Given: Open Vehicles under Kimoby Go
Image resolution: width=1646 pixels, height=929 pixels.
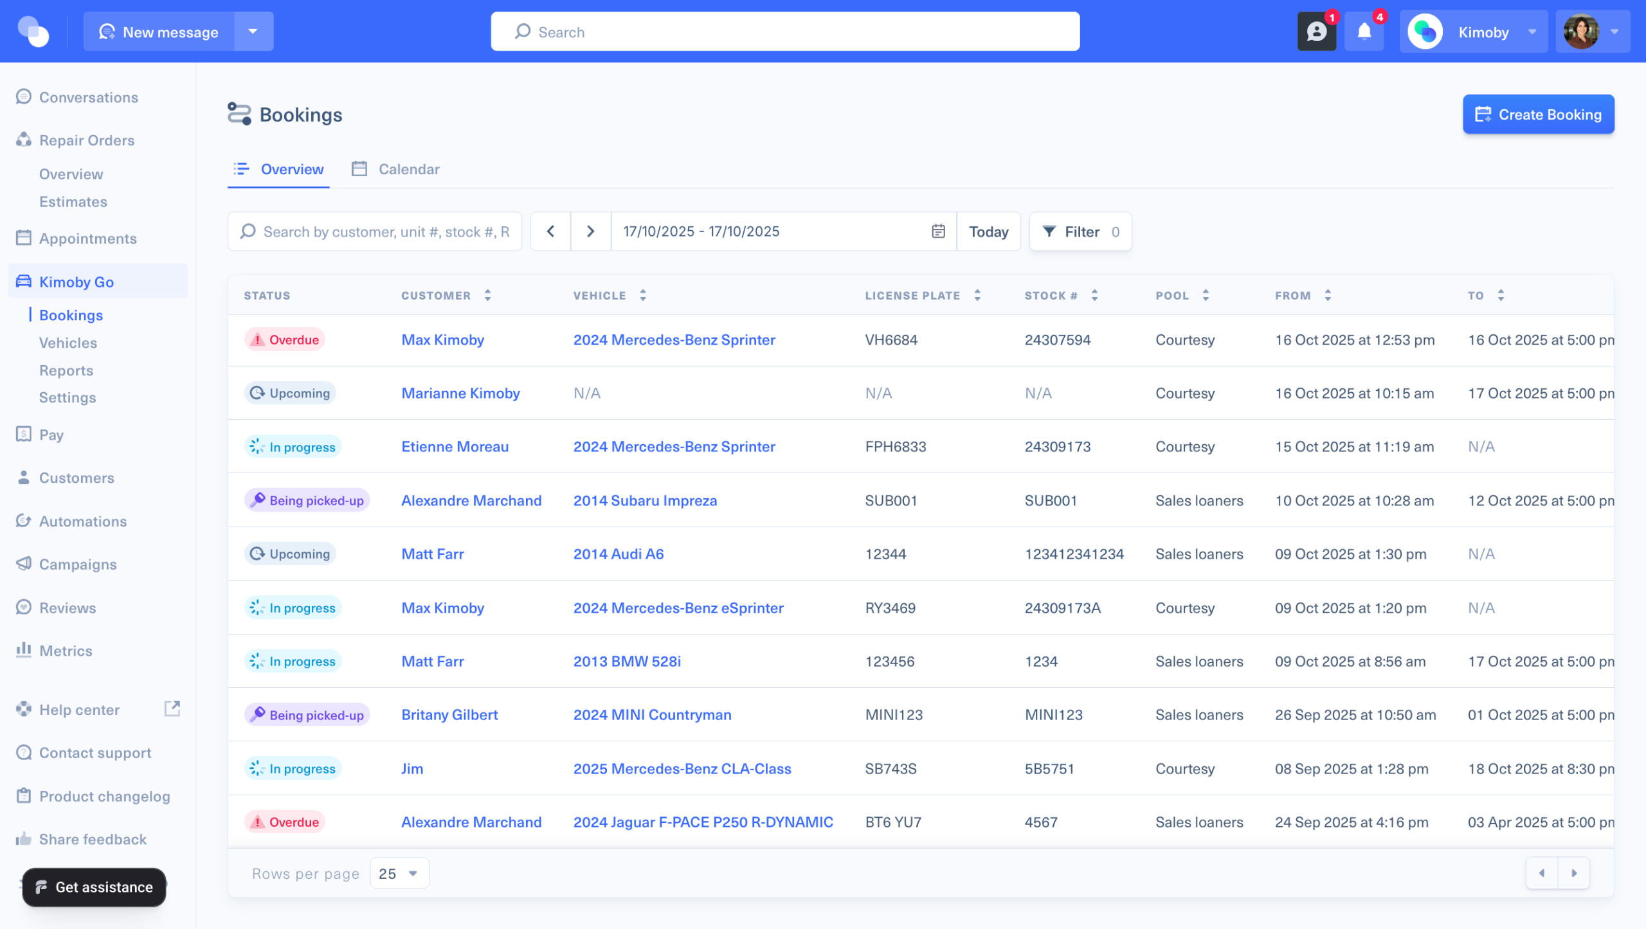Looking at the screenshot, I should [x=68, y=343].
